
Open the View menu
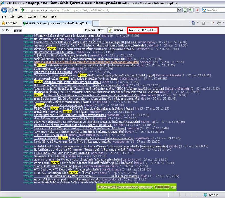20,17
